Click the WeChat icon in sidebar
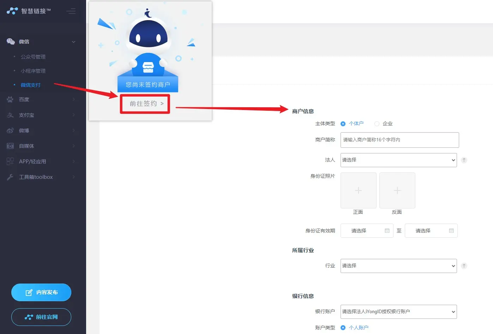The width and height of the screenshot is (493, 334). [11, 42]
